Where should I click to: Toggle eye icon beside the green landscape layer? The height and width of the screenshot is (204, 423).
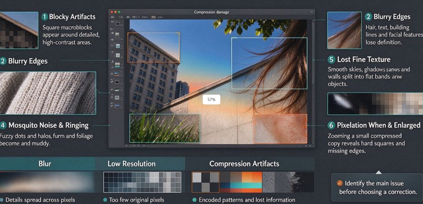coord(112,89)
